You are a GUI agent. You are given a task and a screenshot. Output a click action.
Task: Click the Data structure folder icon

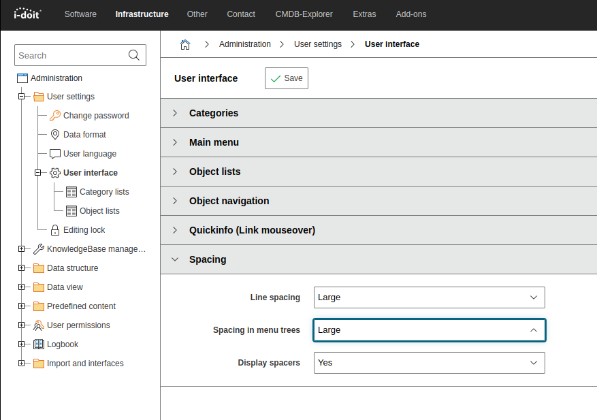click(38, 268)
